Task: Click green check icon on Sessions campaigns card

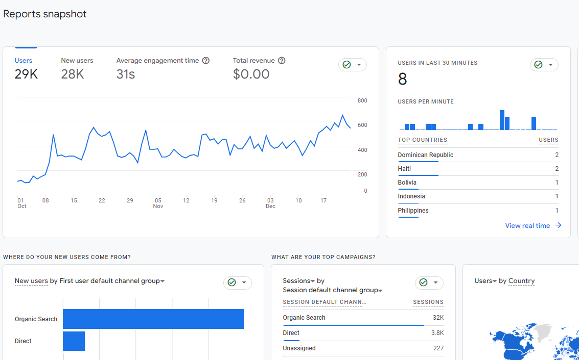Action: point(423,282)
